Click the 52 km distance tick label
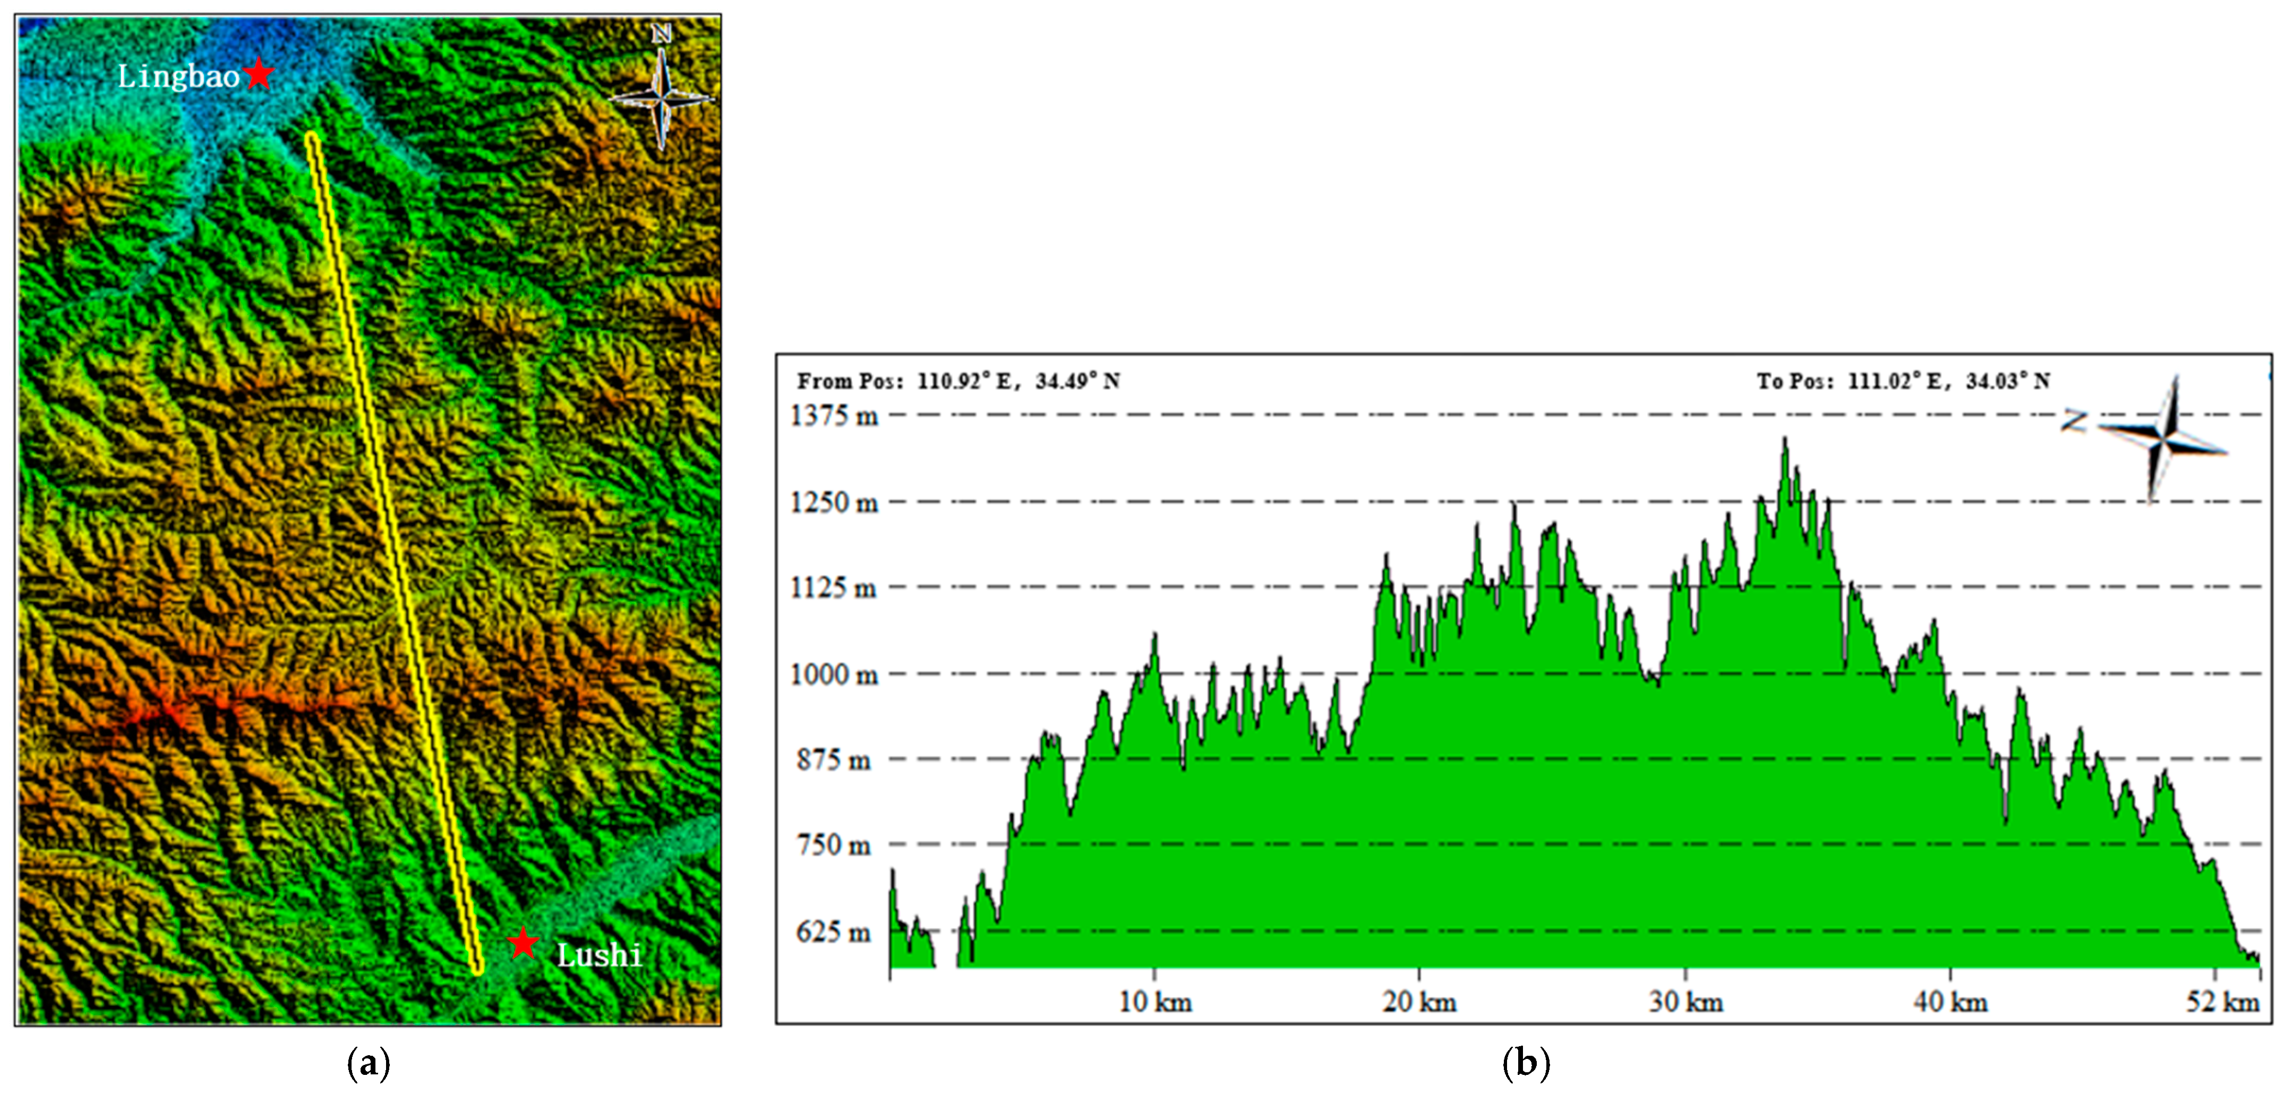Image resolution: width=2285 pixels, height=1094 pixels. [x=2222, y=1003]
